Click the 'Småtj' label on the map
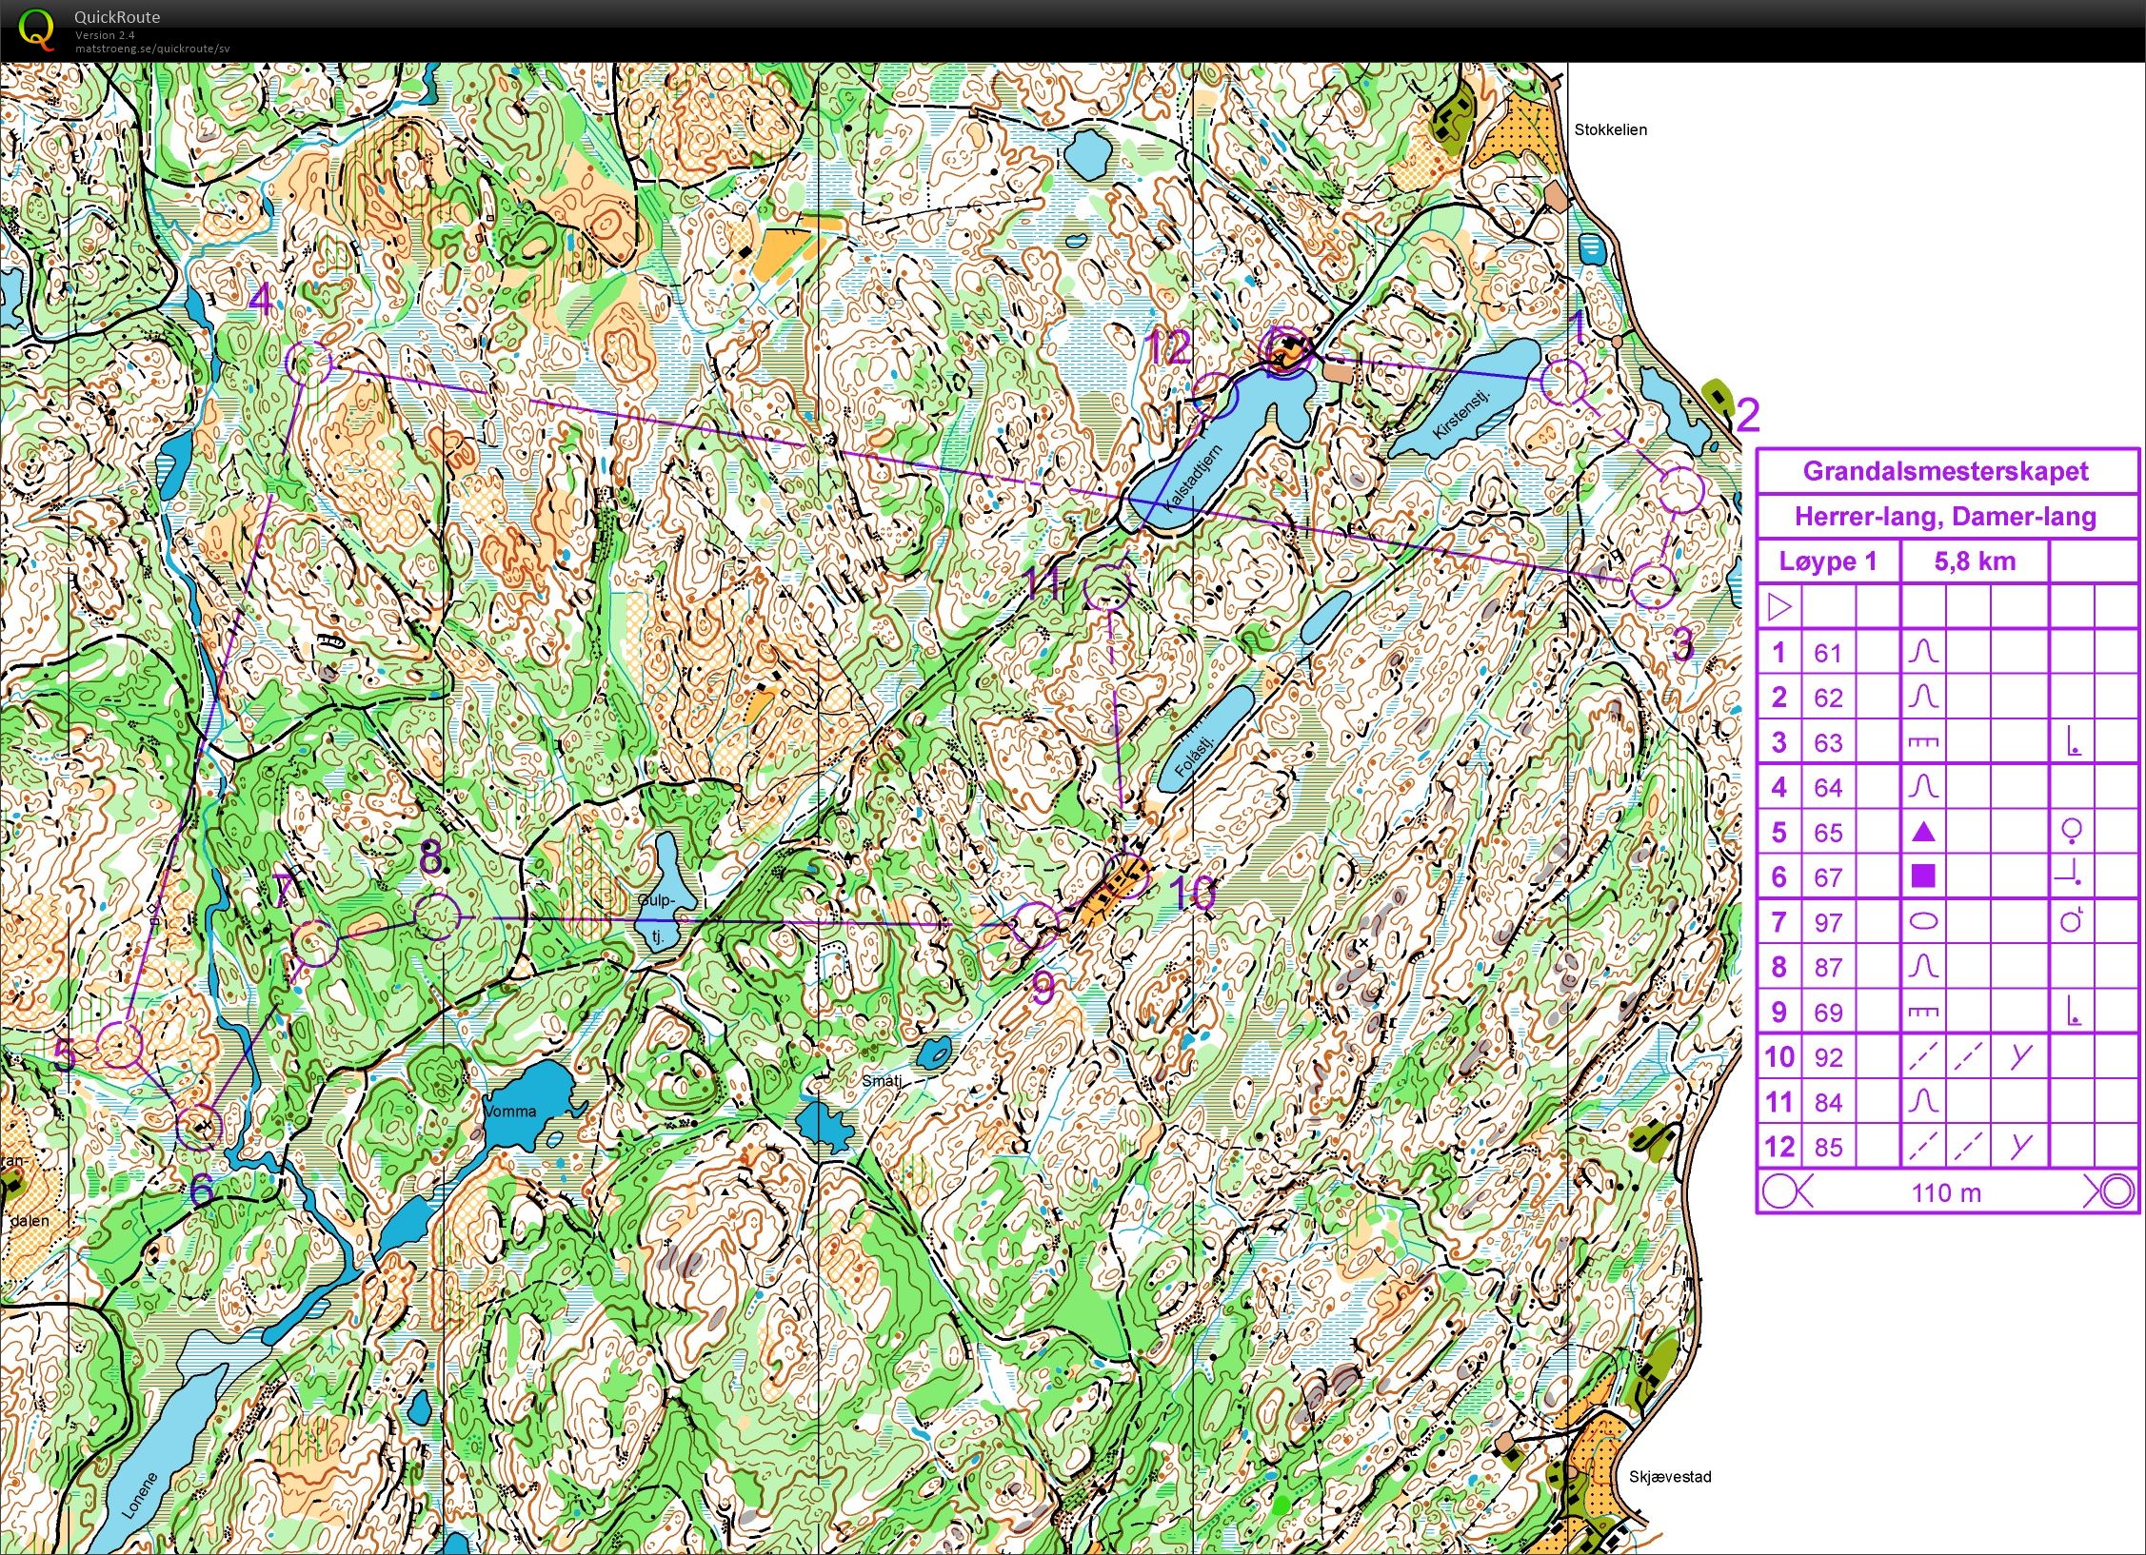This screenshot has width=2146, height=1555. pyautogui.click(x=881, y=1081)
